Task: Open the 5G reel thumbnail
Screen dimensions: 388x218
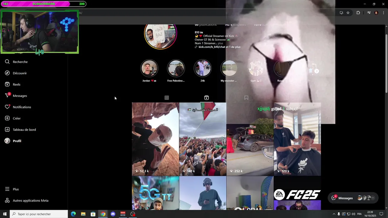Action: (156, 193)
